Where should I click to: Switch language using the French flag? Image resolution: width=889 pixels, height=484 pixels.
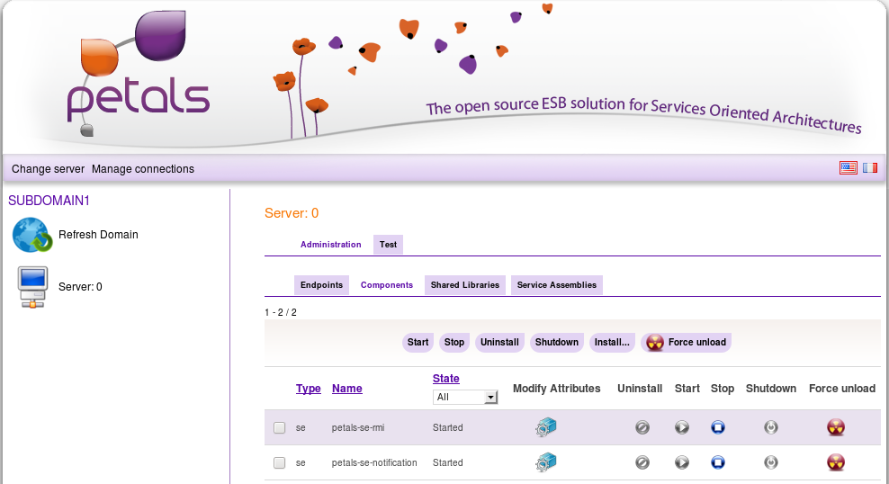click(870, 168)
